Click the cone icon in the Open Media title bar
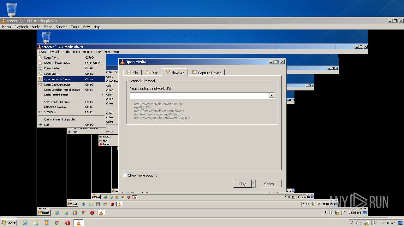The width and height of the screenshot is (404, 227). (x=122, y=62)
